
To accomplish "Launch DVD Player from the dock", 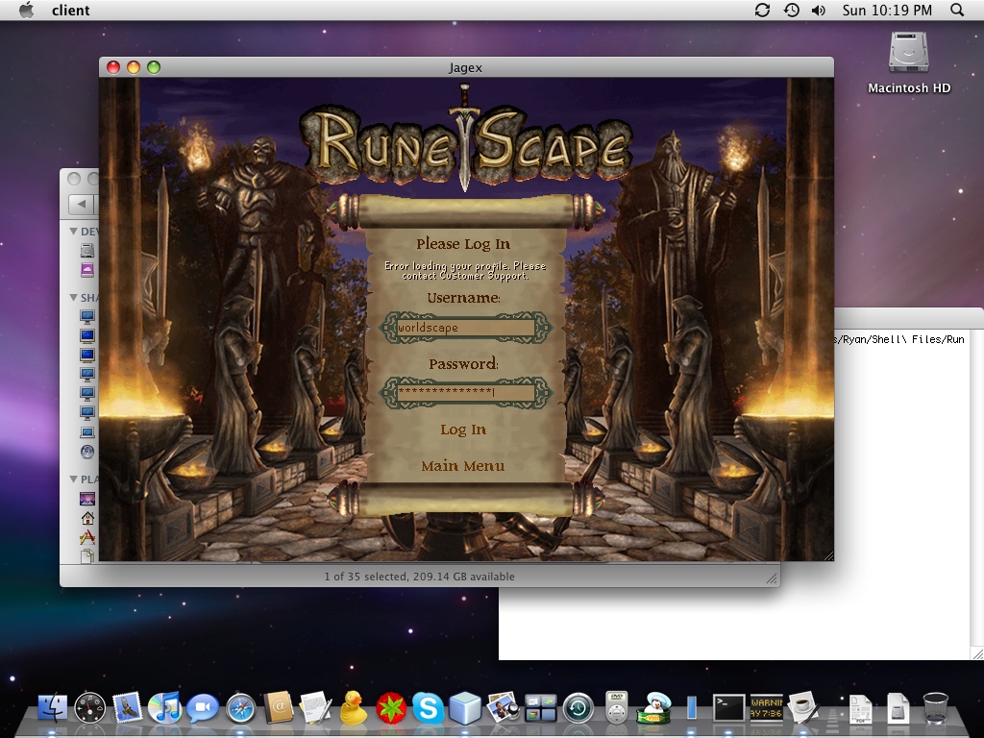I will [x=617, y=708].
